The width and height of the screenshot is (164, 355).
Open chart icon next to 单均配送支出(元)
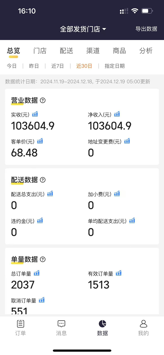(x=132, y=221)
